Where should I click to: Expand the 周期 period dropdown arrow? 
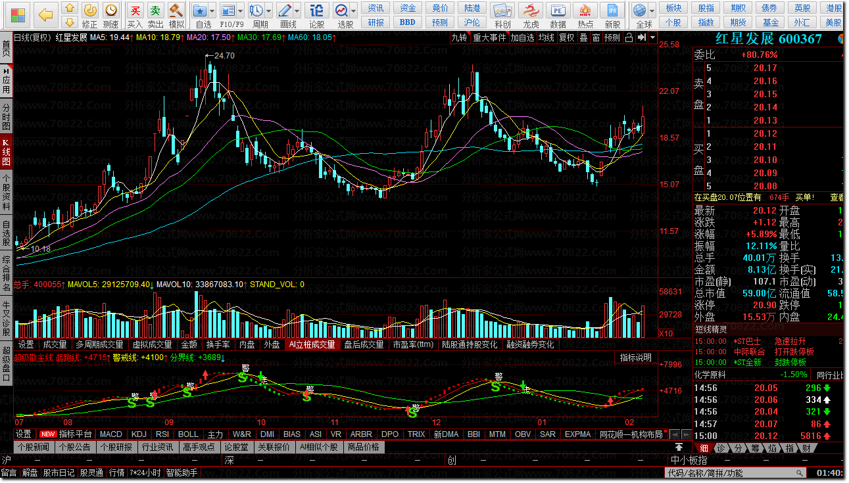point(268,11)
